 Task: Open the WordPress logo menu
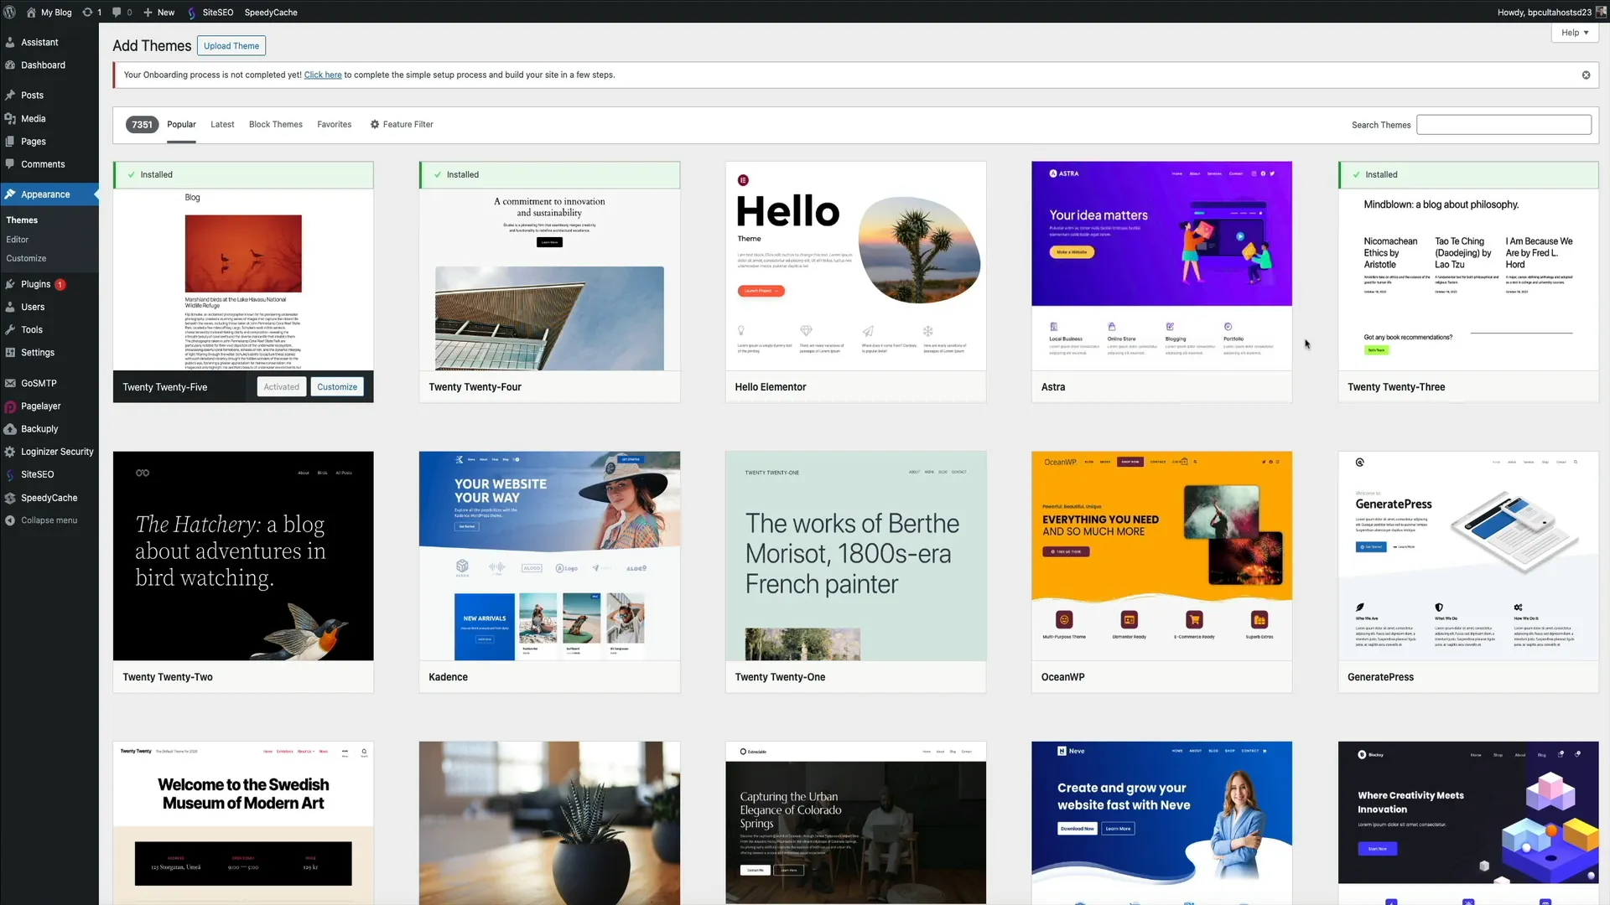(x=10, y=12)
